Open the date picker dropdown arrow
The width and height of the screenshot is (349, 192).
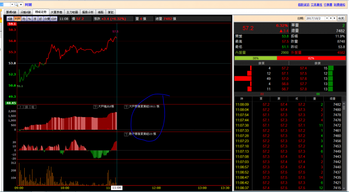327,18
